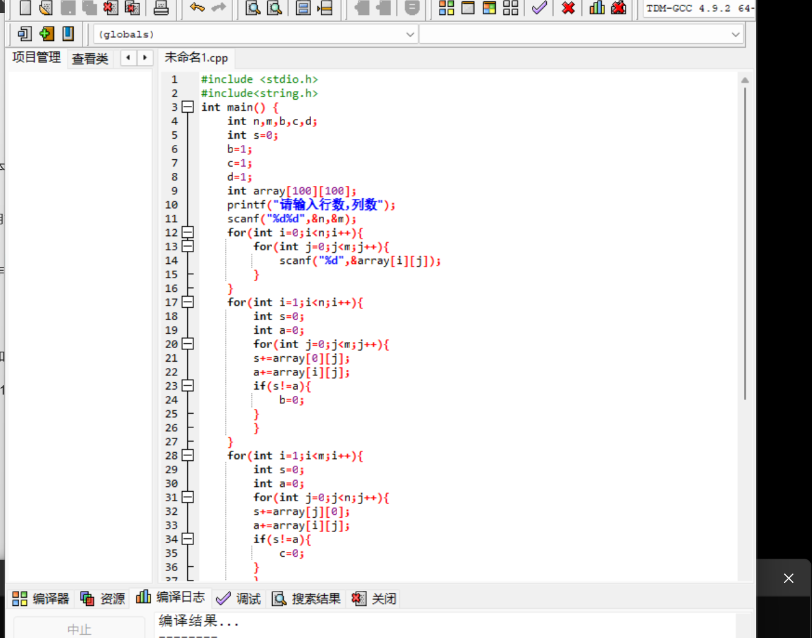812x638 pixels.
Task: Collapse the if block fold at line 34
Action: pos(188,539)
